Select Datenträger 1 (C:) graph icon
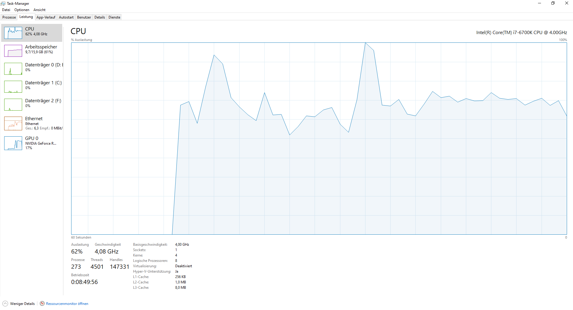 (x=13, y=87)
